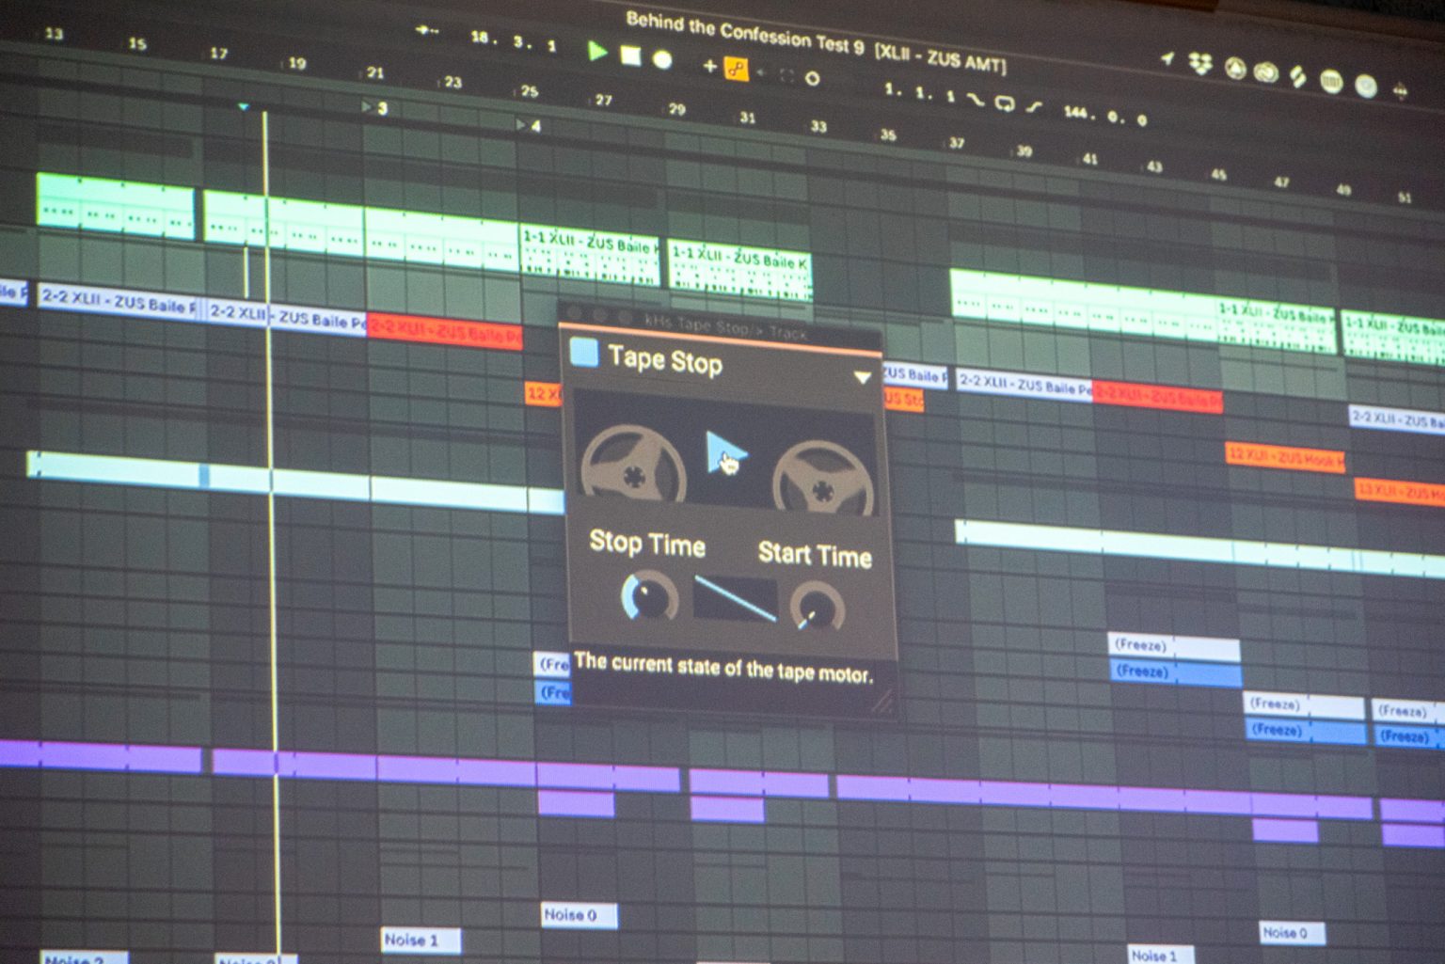Image resolution: width=1445 pixels, height=964 pixels.
Task: Open the Creative Cloud menu bar icon
Action: 1266,72
